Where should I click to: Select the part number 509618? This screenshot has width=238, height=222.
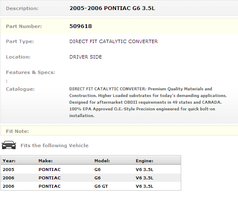(x=81, y=26)
